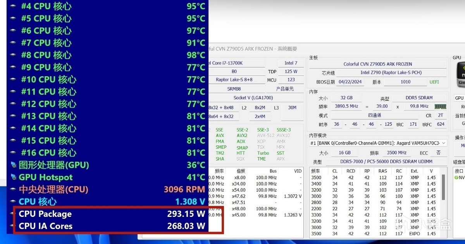Image resolution: width=465 pixels, height=244 pixels.
Task: Click the Intel 7 process field
Action: click(291, 63)
